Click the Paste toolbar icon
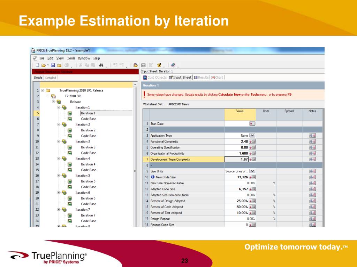 coord(93,65)
